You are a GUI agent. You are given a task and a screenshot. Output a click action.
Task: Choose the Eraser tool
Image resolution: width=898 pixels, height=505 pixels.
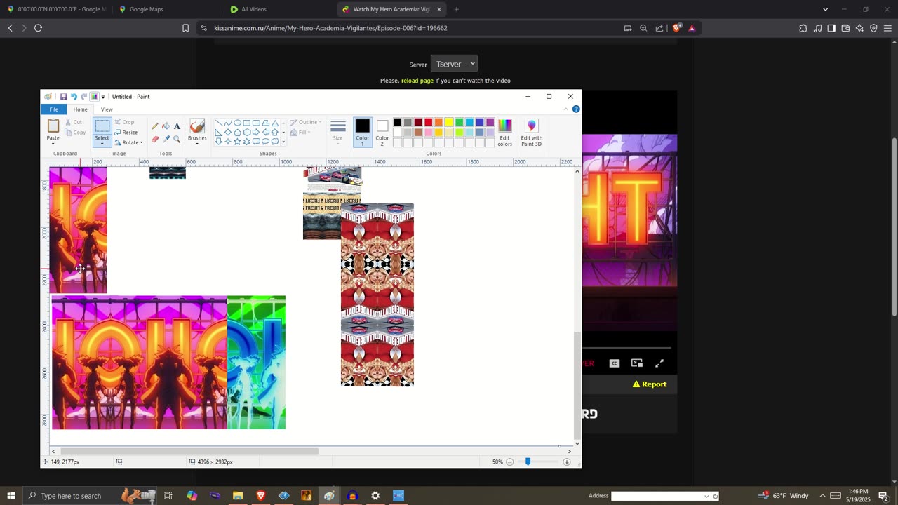(x=155, y=139)
